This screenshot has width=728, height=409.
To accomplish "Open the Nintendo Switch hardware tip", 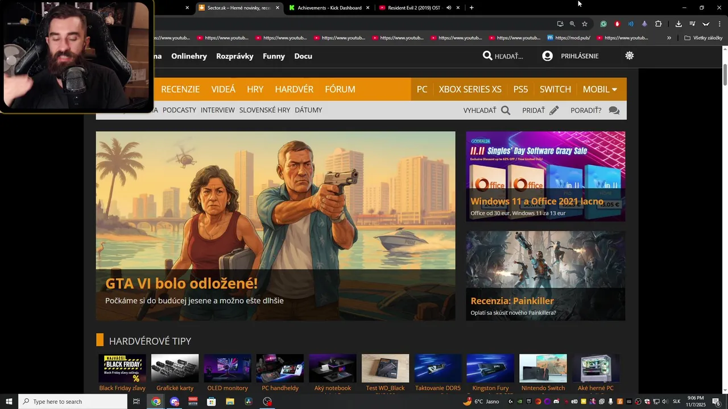I will tap(543, 373).
